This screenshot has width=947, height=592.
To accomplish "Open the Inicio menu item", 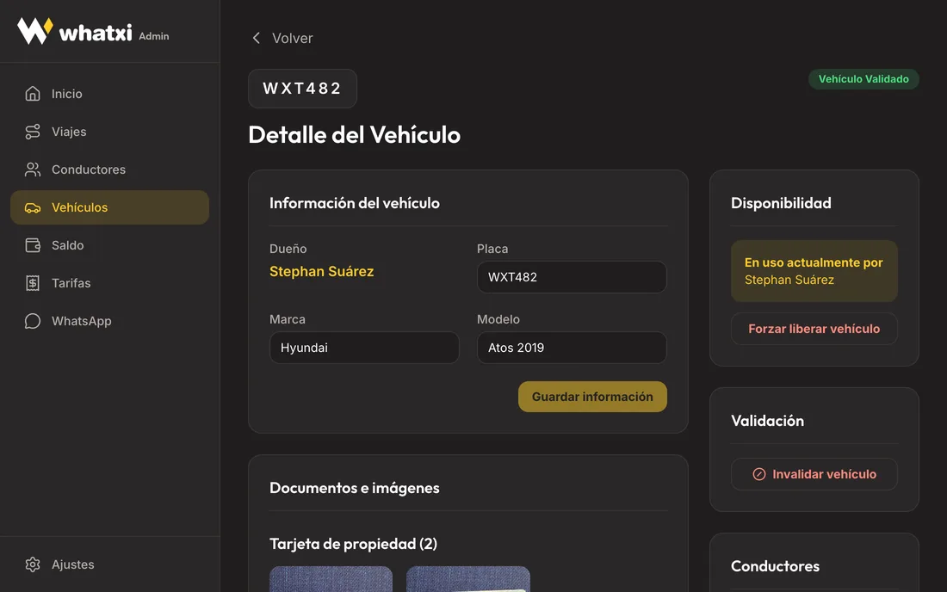I will click(x=109, y=94).
